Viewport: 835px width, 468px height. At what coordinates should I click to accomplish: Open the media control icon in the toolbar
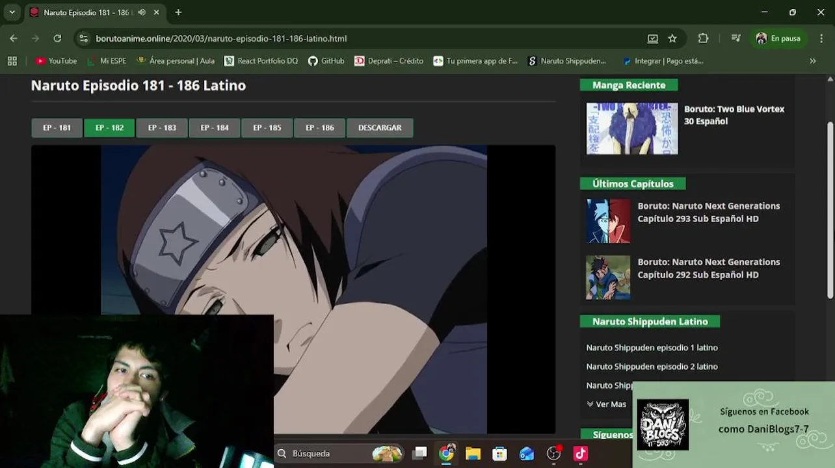736,38
